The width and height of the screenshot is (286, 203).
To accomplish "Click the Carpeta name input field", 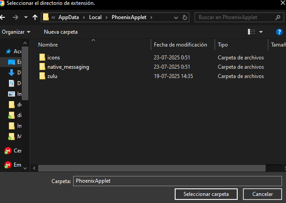I will click(177, 181).
